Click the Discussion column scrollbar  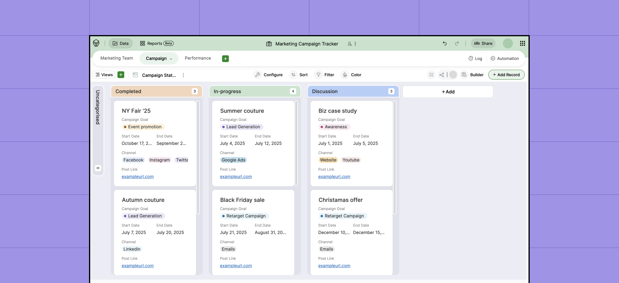(x=395, y=157)
